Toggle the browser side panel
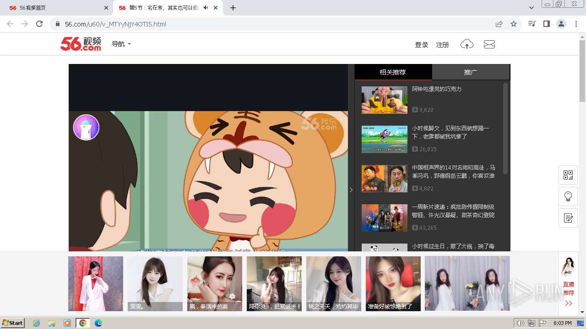 pyautogui.click(x=546, y=24)
